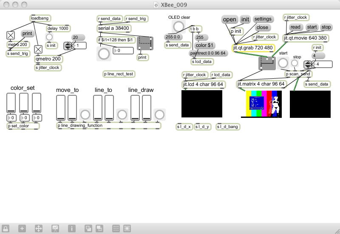Click the routing matrix control below jit.qt.grab
The image size is (340, 234).
pos(267,63)
